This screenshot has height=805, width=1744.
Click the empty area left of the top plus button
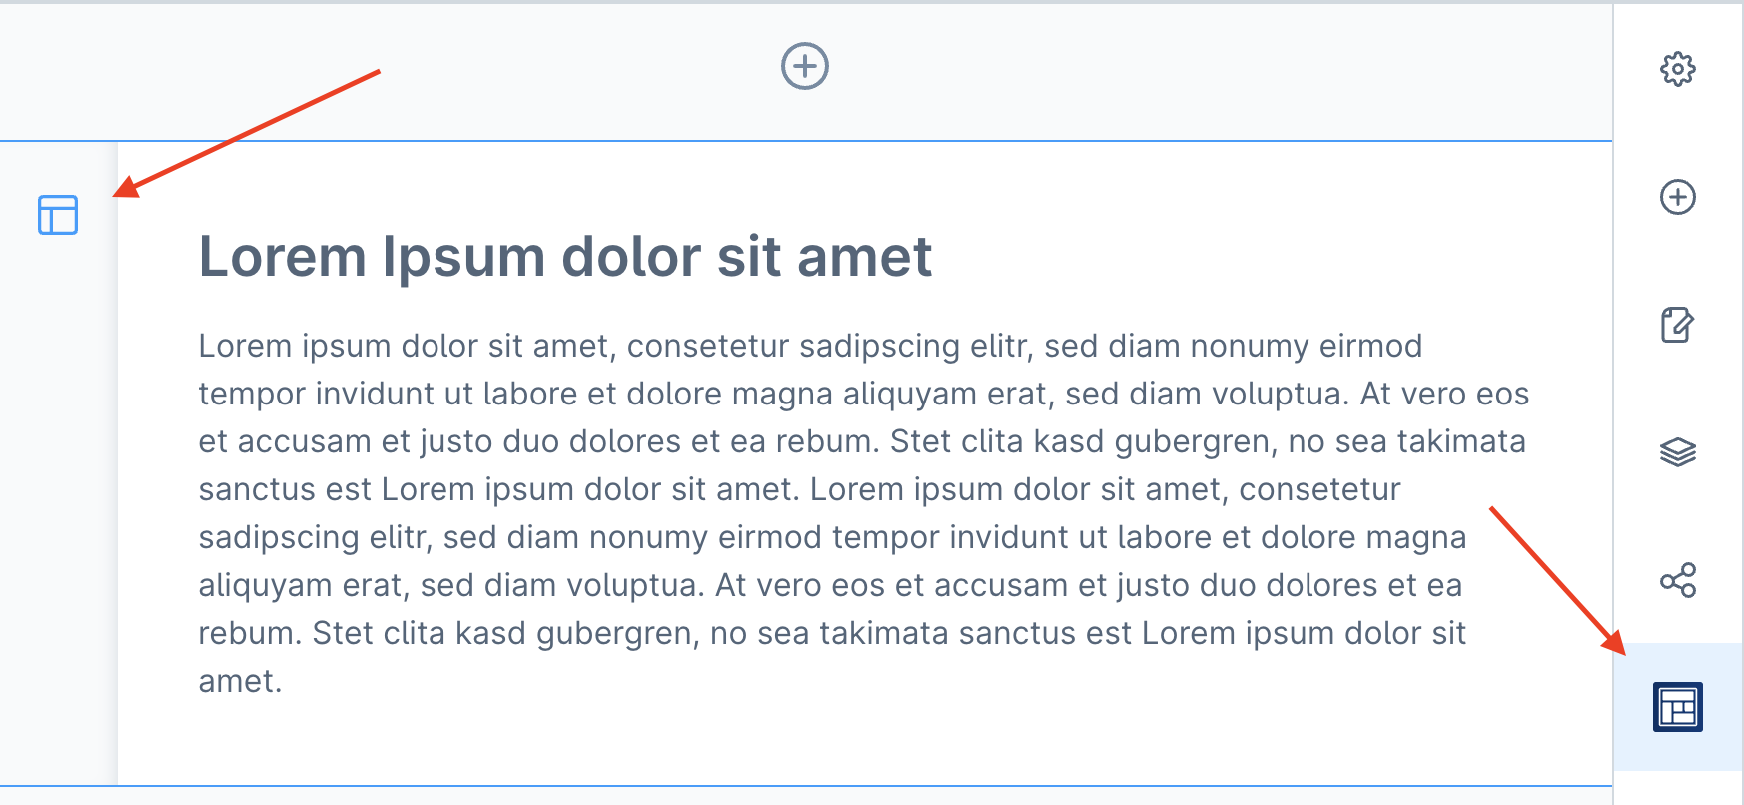click(400, 70)
